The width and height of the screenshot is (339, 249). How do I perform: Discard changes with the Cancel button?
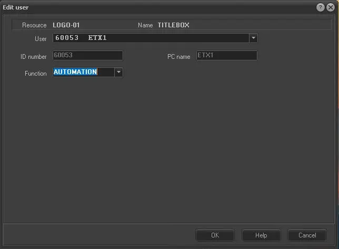click(x=307, y=235)
